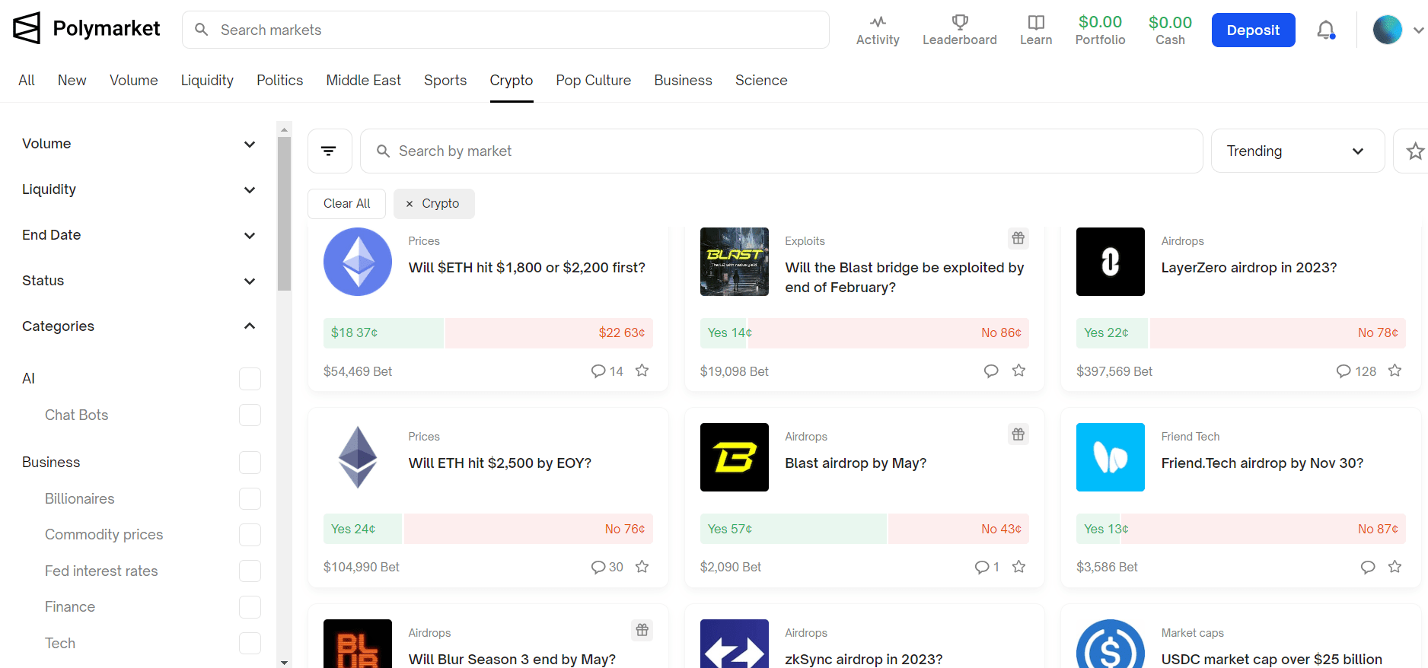The image size is (1428, 668).
Task: Open the Portfolio $0.00 link
Action: point(1100,30)
